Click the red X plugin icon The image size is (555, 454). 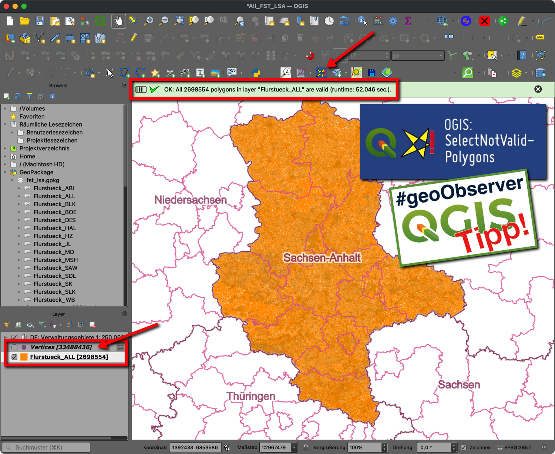[484, 21]
